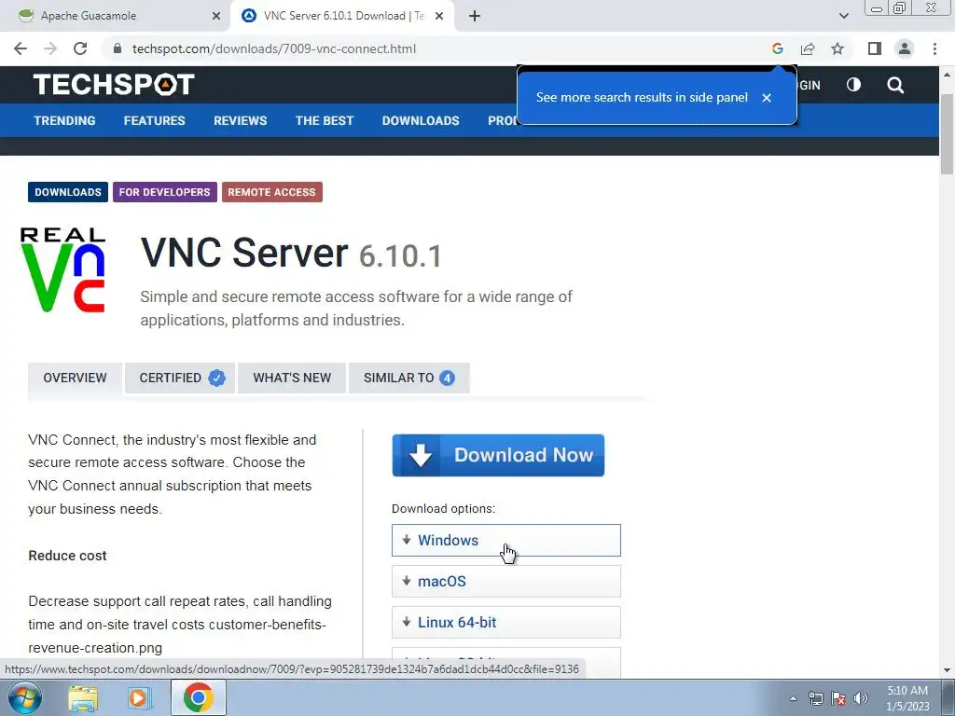Open the browser side panel icon

click(875, 48)
